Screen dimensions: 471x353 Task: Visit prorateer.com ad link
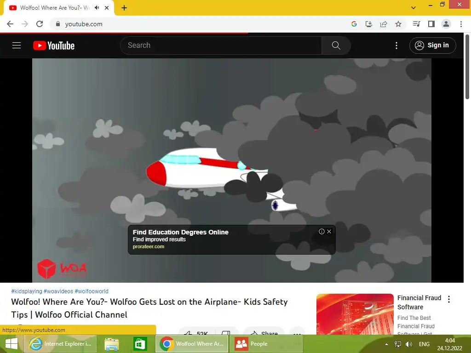pos(149,246)
